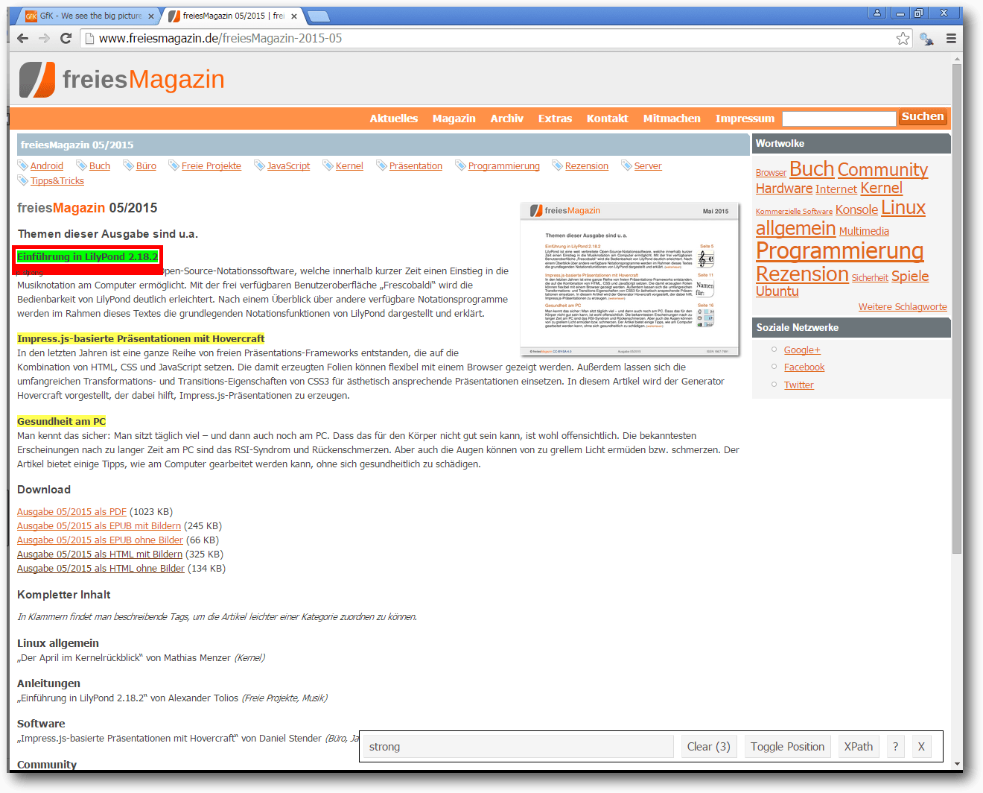
Task: Click the tag icon before Tipps&Tricks
Action: [x=23, y=180]
